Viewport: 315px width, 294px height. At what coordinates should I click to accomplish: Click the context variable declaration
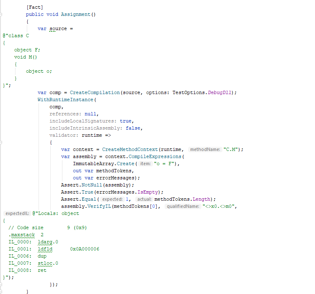[x=83, y=150]
